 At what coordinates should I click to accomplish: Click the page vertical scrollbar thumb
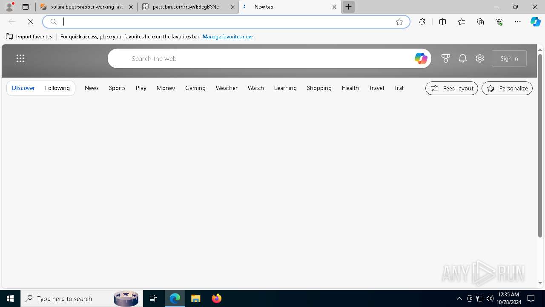[540, 145]
